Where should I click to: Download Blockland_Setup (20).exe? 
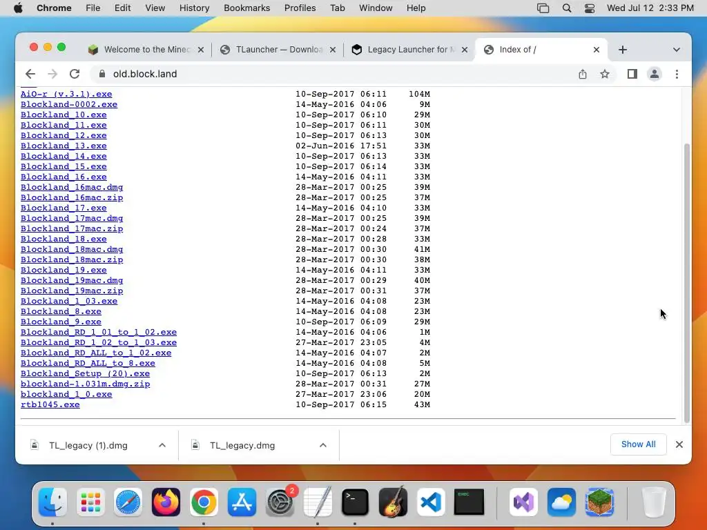85,373
